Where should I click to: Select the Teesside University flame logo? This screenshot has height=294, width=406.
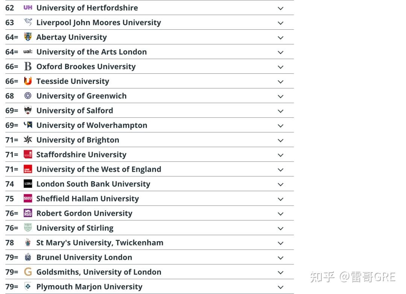pos(27,81)
